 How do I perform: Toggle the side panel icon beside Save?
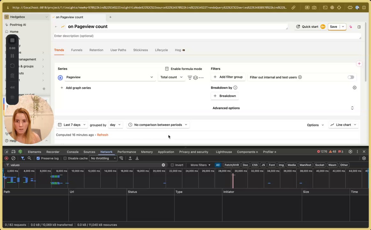tap(359, 27)
